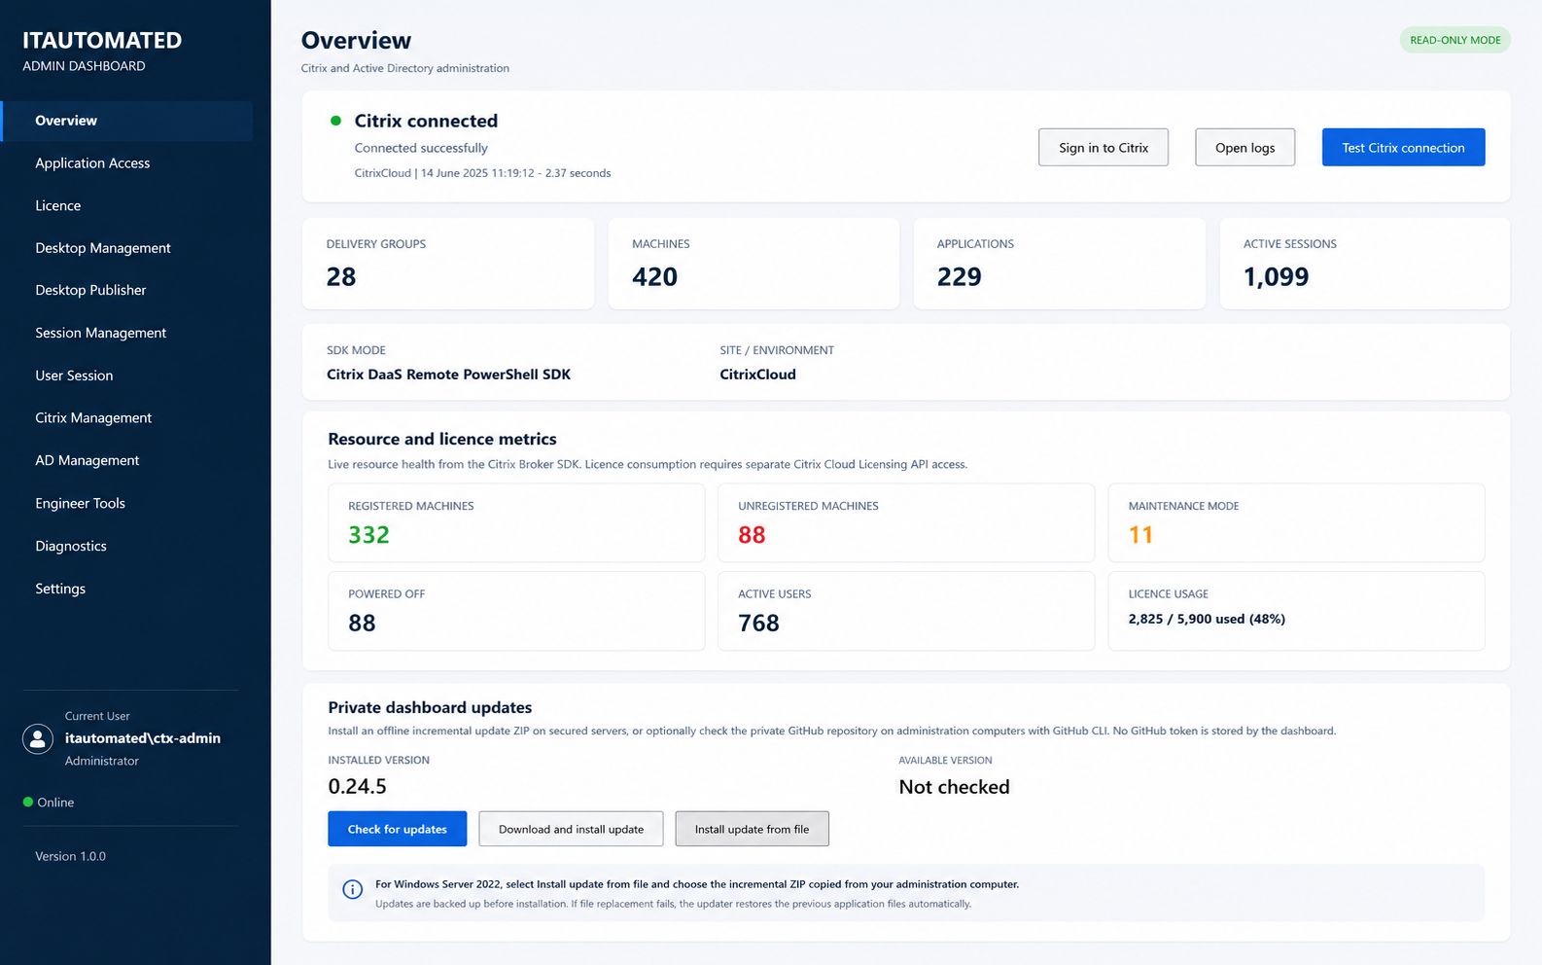This screenshot has height=965, width=1542.
Task: Open logs button
Action: pyautogui.click(x=1244, y=148)
